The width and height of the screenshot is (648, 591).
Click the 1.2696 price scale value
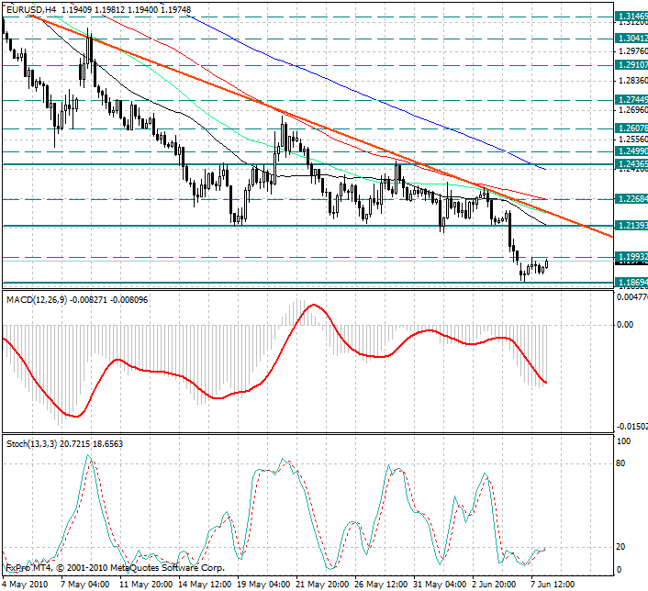coord(632,110)
